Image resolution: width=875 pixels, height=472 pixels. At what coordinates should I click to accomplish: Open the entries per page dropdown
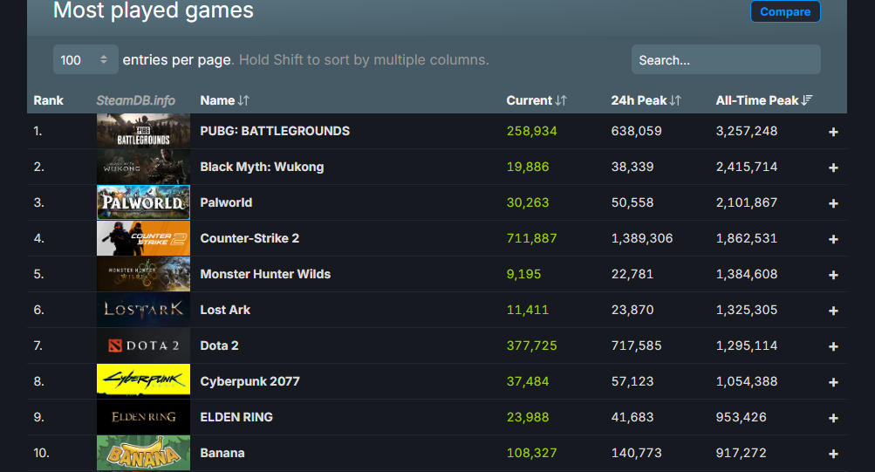[x=85, y=59]
